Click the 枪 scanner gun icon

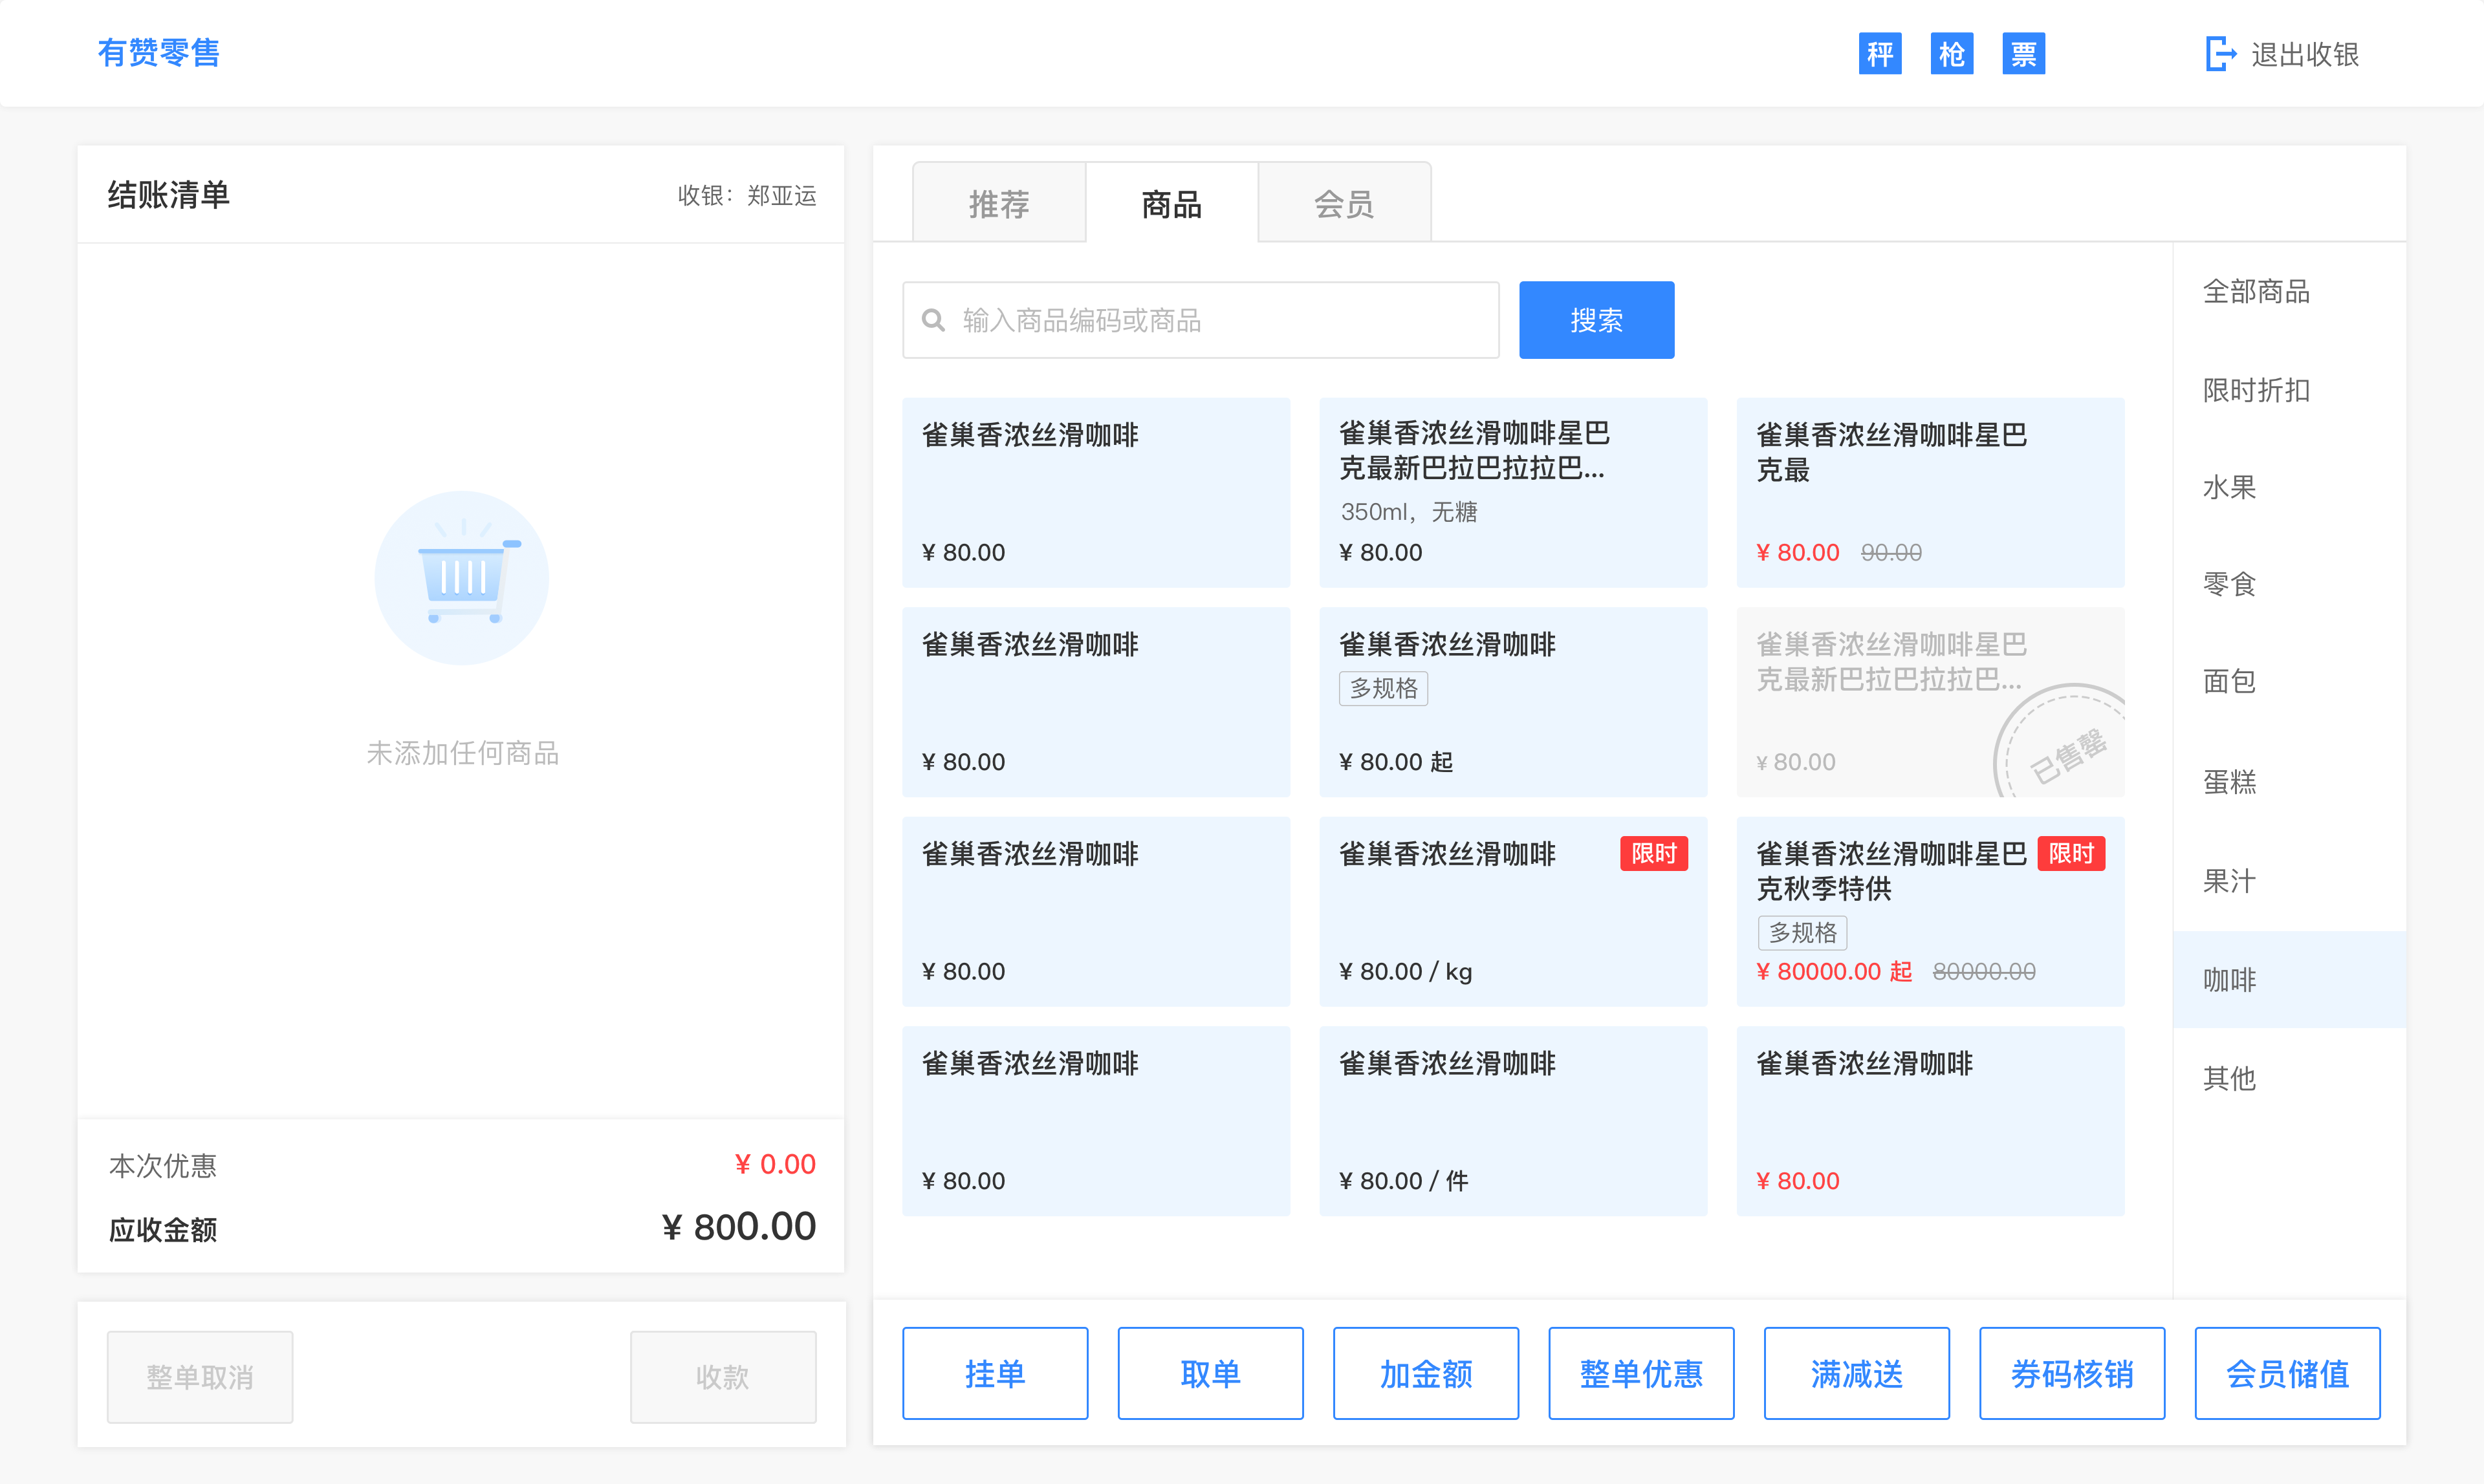pos(1951,54)
